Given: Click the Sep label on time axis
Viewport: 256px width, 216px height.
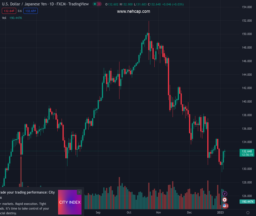Looking at the screenshot, I should pyautogui.click(x=98, y=213).
